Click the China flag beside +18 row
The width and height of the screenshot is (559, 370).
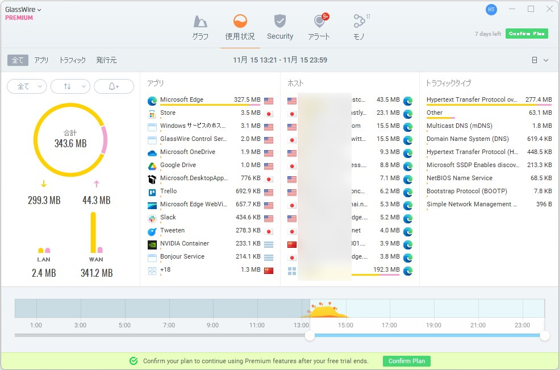click(269, 271)
